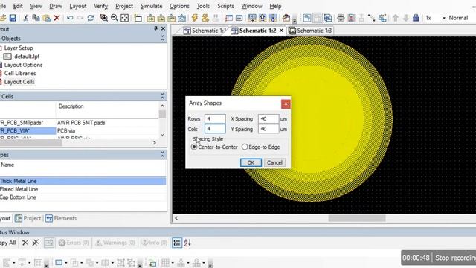Switch to the Project panel tab
This screenshot has width=476, height=268.
28,218
